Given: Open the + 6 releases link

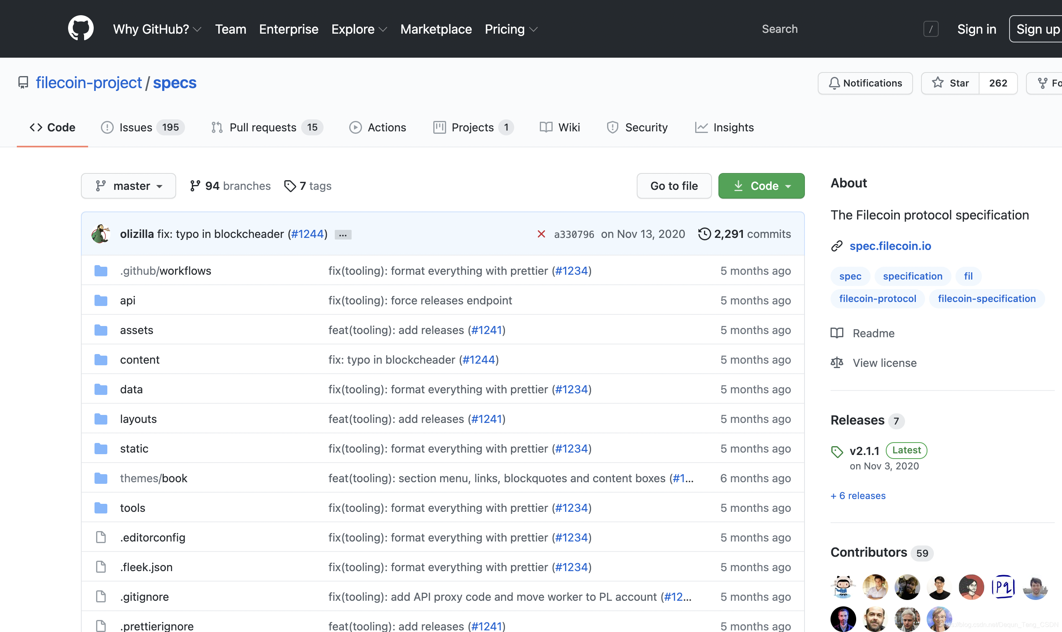Looking at the screenshot, I should (858, 496).
